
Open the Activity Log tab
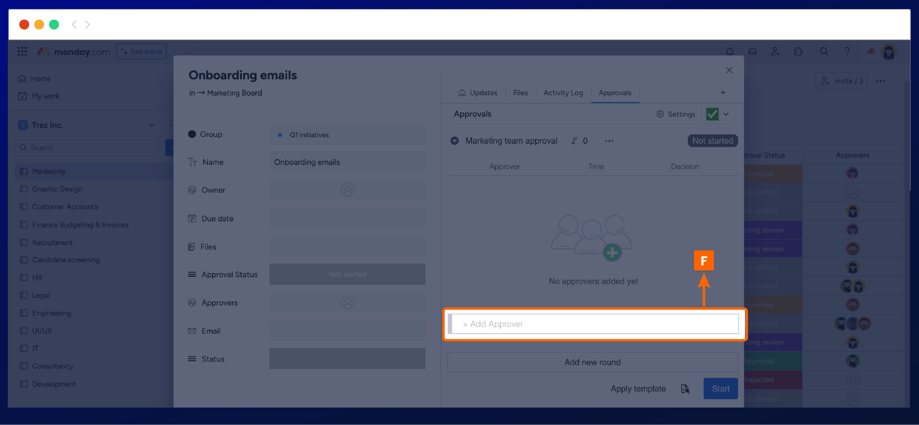tap(563, 93)
